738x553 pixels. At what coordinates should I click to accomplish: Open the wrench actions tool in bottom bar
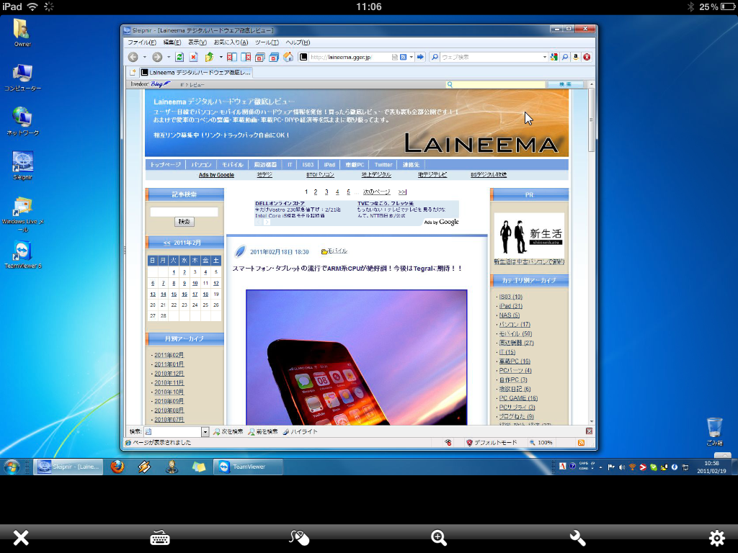[577, 537]
